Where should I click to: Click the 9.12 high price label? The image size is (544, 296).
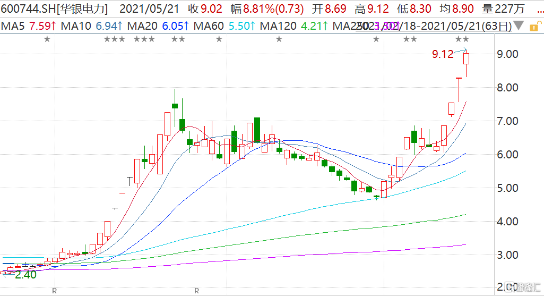(x=443, y=54)
